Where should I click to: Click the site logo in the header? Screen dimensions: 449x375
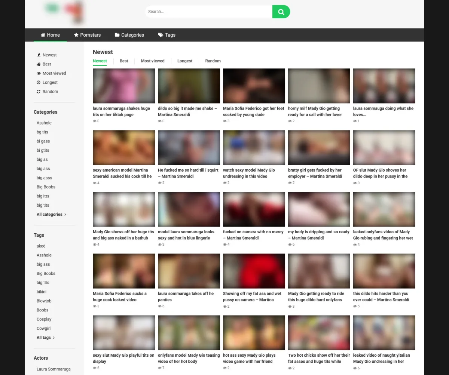point(64,12)
